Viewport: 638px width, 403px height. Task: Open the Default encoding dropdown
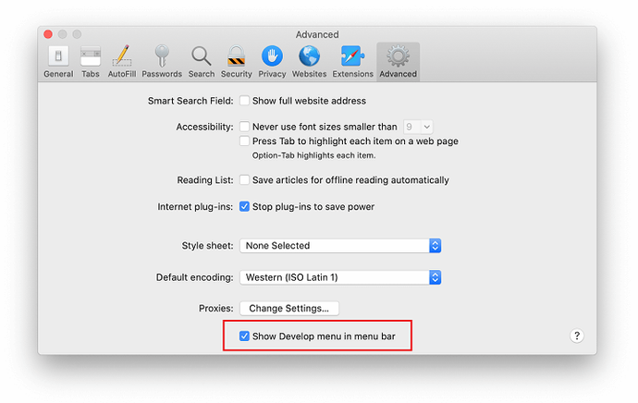coord(340,277)
